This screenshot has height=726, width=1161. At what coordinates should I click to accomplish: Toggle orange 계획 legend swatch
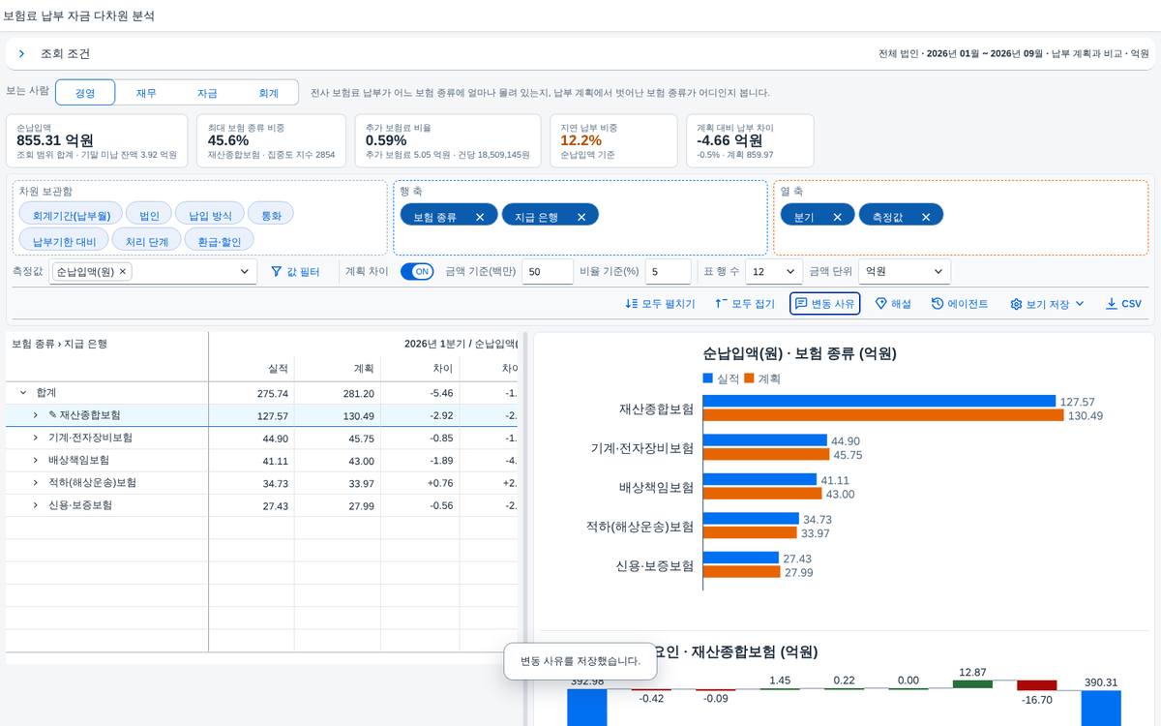pyautogui.click(x=749, y=378)
